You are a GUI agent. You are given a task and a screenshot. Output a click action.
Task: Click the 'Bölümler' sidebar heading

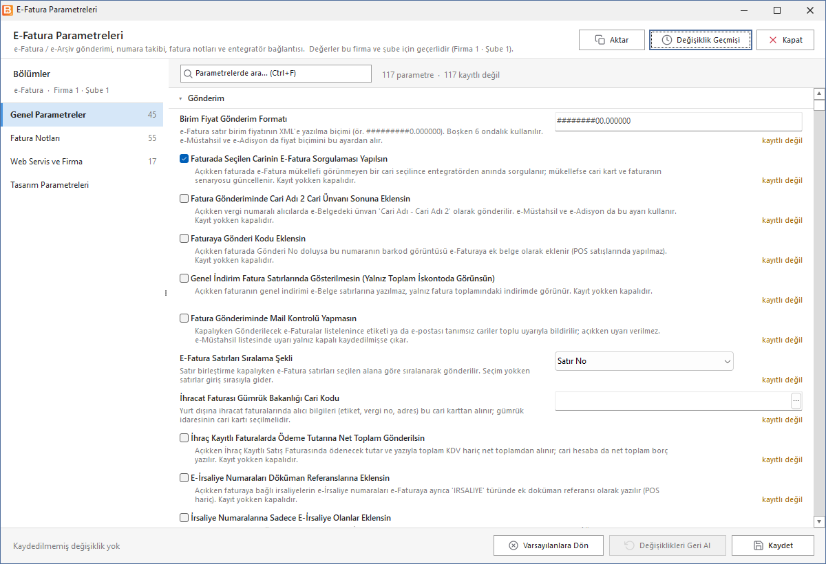tap(32, 74)
